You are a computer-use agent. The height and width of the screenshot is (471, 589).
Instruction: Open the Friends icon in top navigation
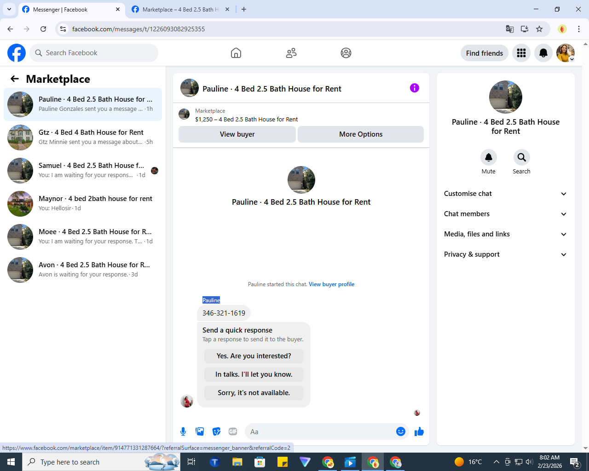291,53
